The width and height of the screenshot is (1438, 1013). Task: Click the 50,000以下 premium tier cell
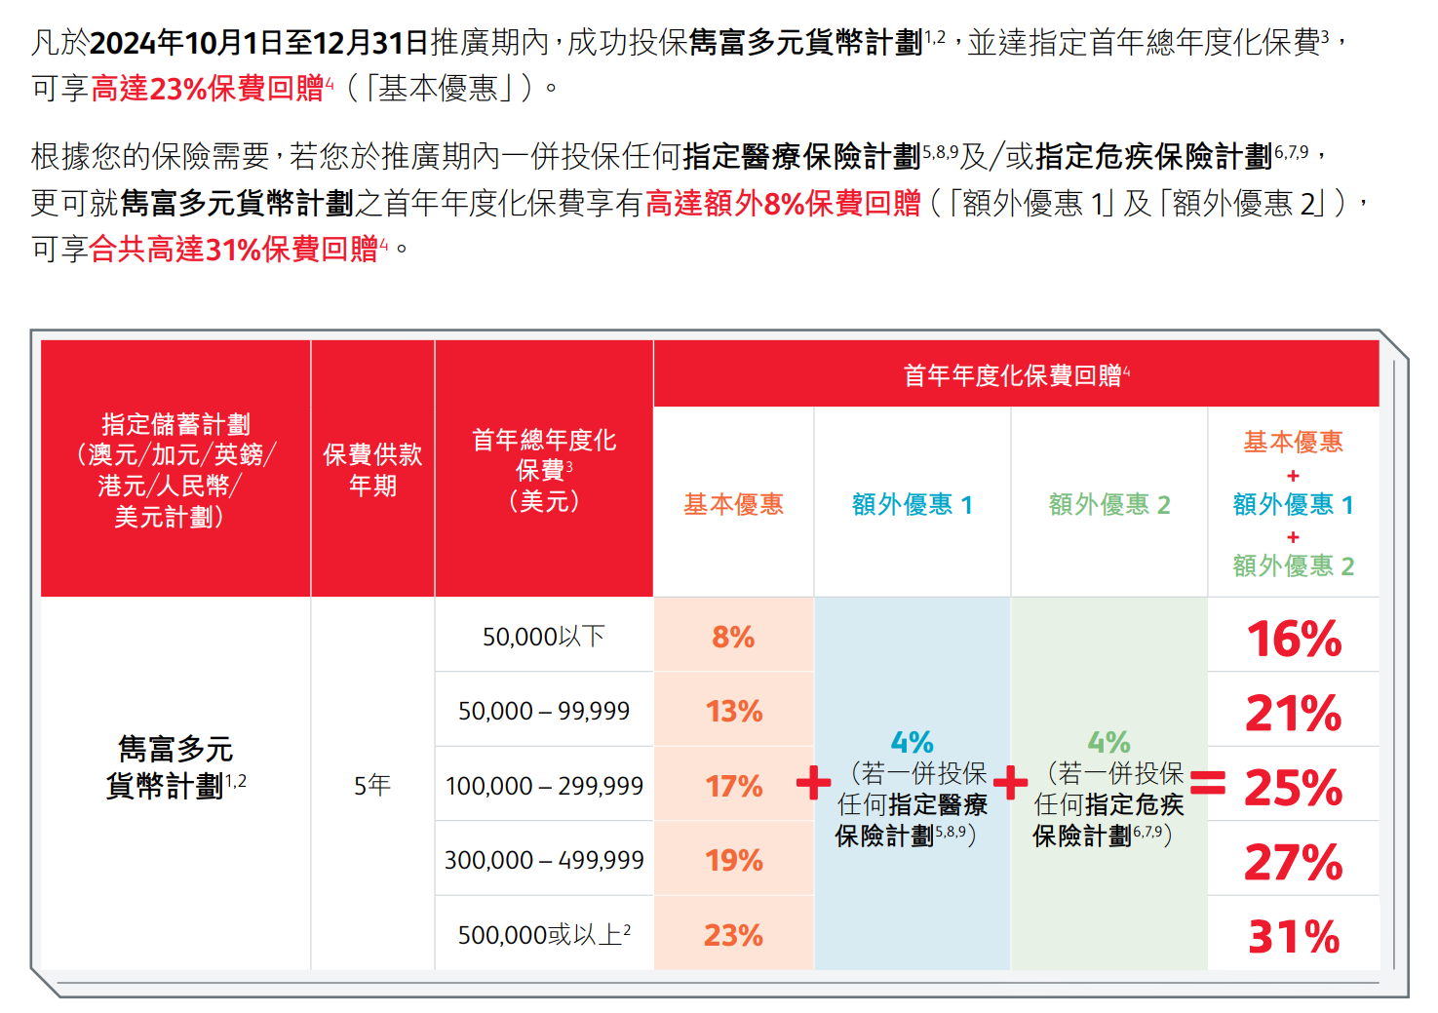[x=544, y=637]
